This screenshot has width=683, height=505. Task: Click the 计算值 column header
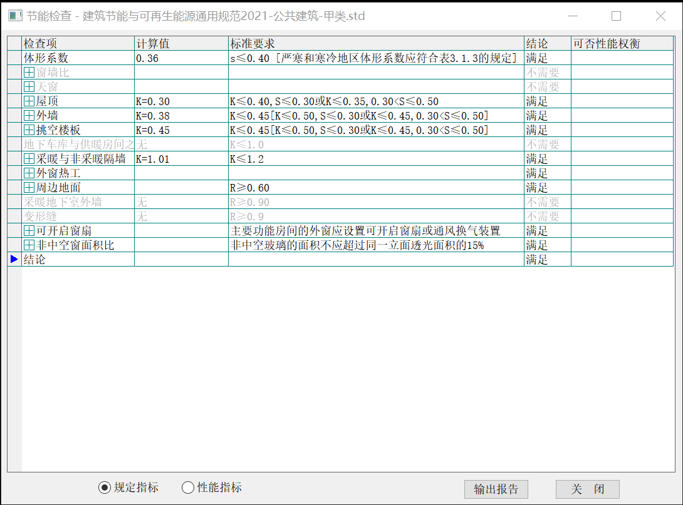point(181,44)
